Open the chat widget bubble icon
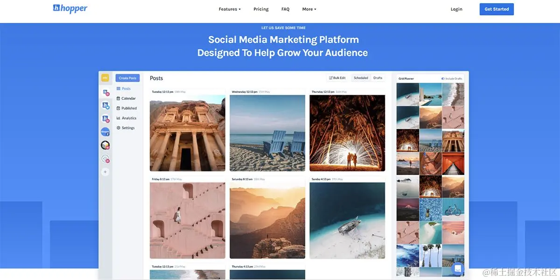Screen dimensions: 560x280 458,268
